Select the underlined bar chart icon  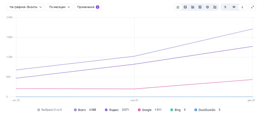point(193,7)
